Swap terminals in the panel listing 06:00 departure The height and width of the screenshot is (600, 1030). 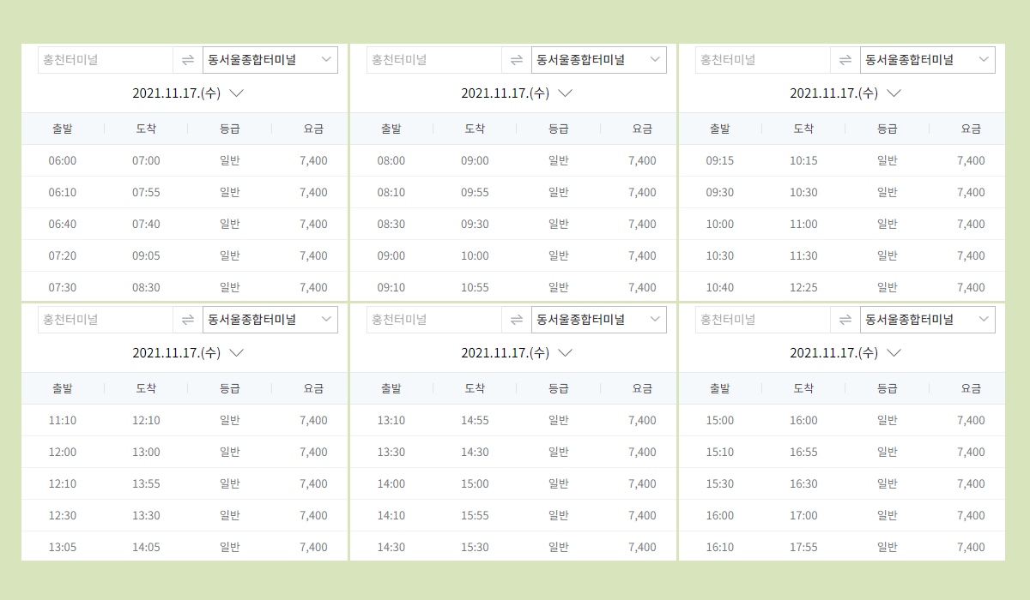pos(188,60)
